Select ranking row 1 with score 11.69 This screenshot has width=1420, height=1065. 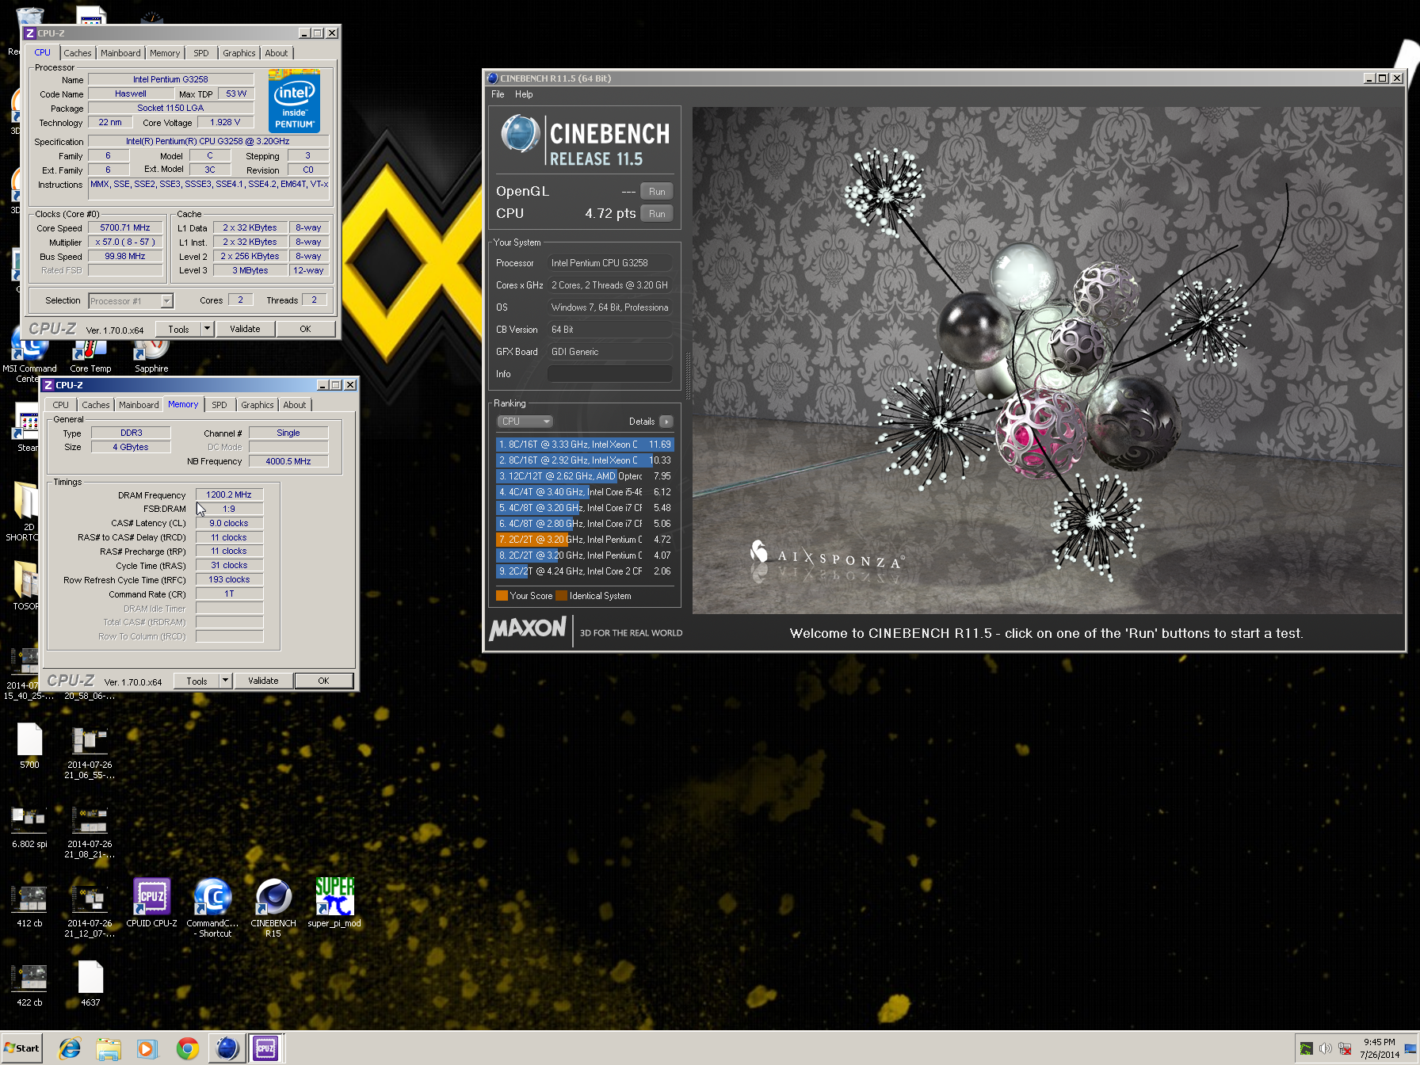(585, 445)
